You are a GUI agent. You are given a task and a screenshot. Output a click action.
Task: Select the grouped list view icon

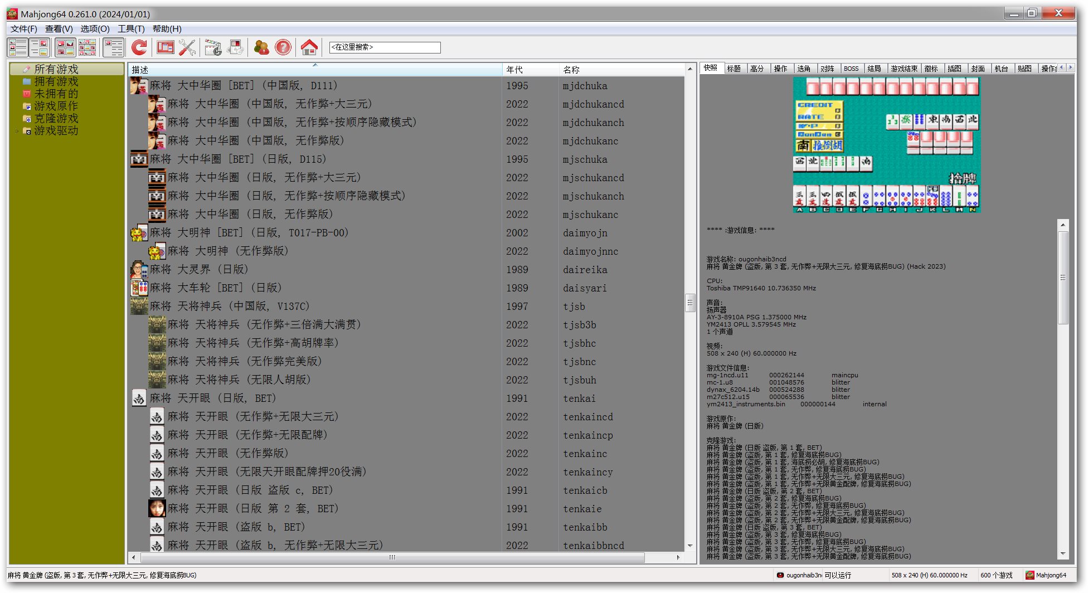coord(40,47)
